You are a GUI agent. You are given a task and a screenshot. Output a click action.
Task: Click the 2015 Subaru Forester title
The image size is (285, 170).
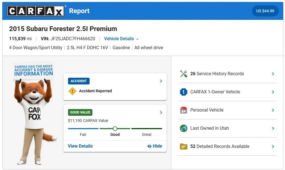pyautogui.click(x=63, y=29)
